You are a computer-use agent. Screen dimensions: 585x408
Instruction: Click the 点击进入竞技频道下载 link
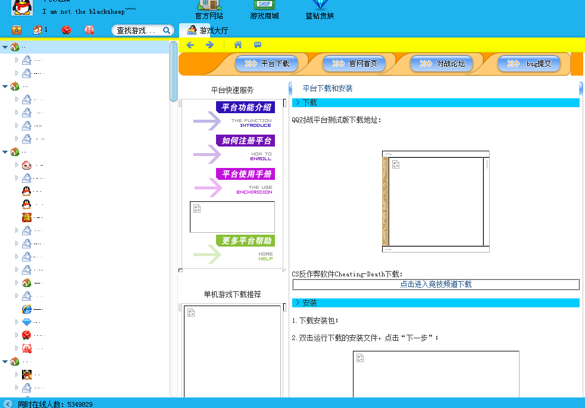436,285
